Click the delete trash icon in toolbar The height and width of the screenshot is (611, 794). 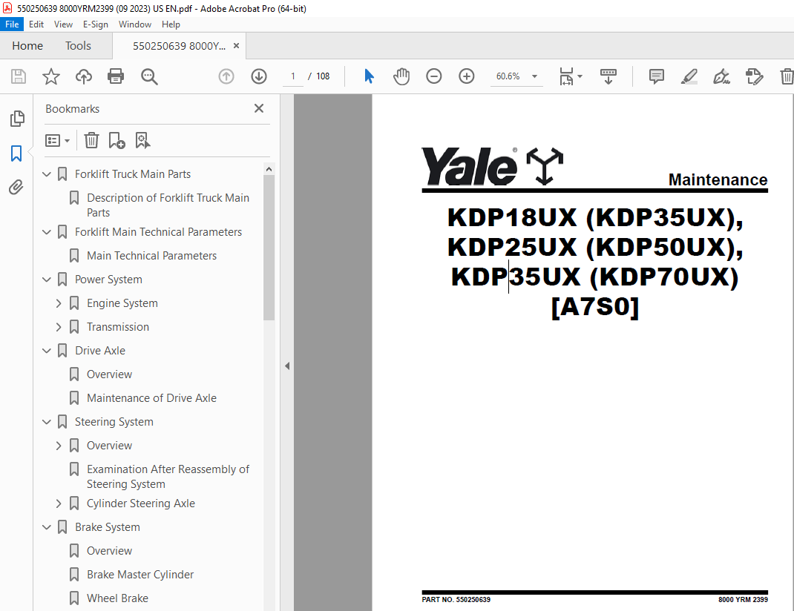tap(787, 76)
